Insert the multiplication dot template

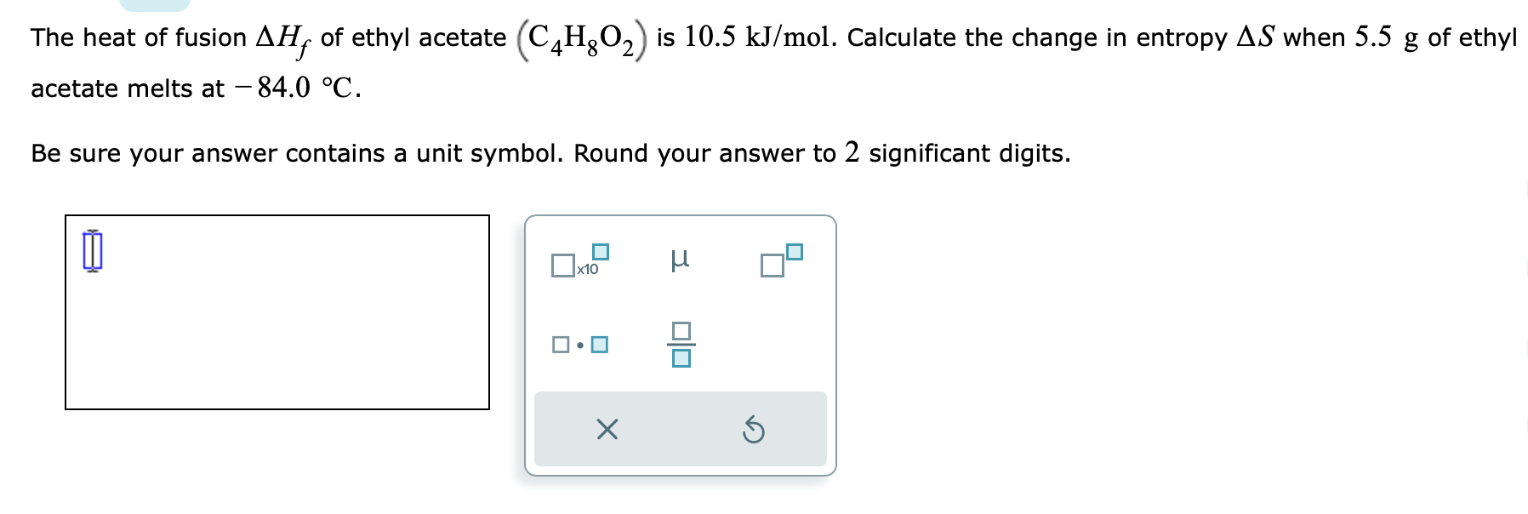[x=579, y=346]
